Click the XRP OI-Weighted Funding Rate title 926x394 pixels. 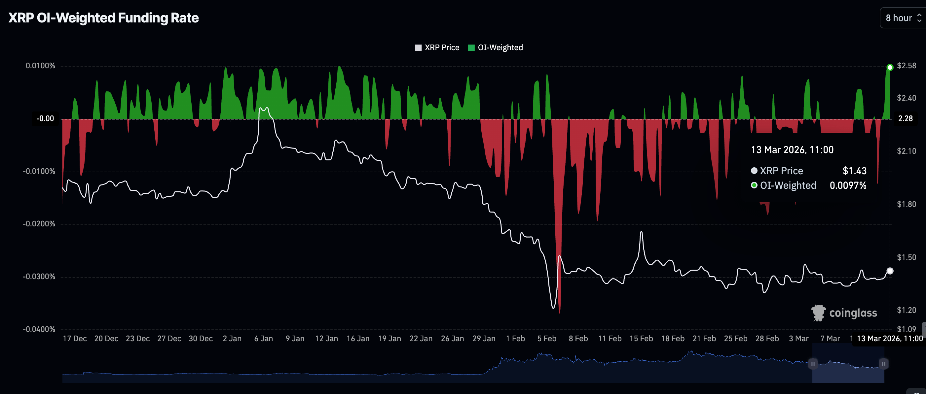pyautogui.click(x=103, y=17)
